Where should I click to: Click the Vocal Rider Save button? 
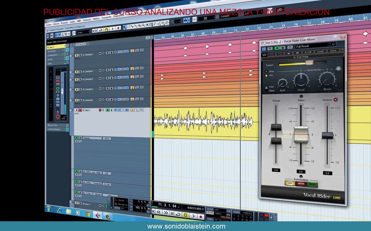pos(333,51)
